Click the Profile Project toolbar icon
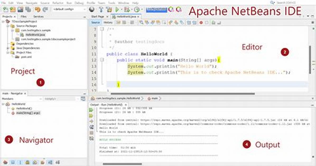This screenshot has width=316, height=166. pos(137,9)
